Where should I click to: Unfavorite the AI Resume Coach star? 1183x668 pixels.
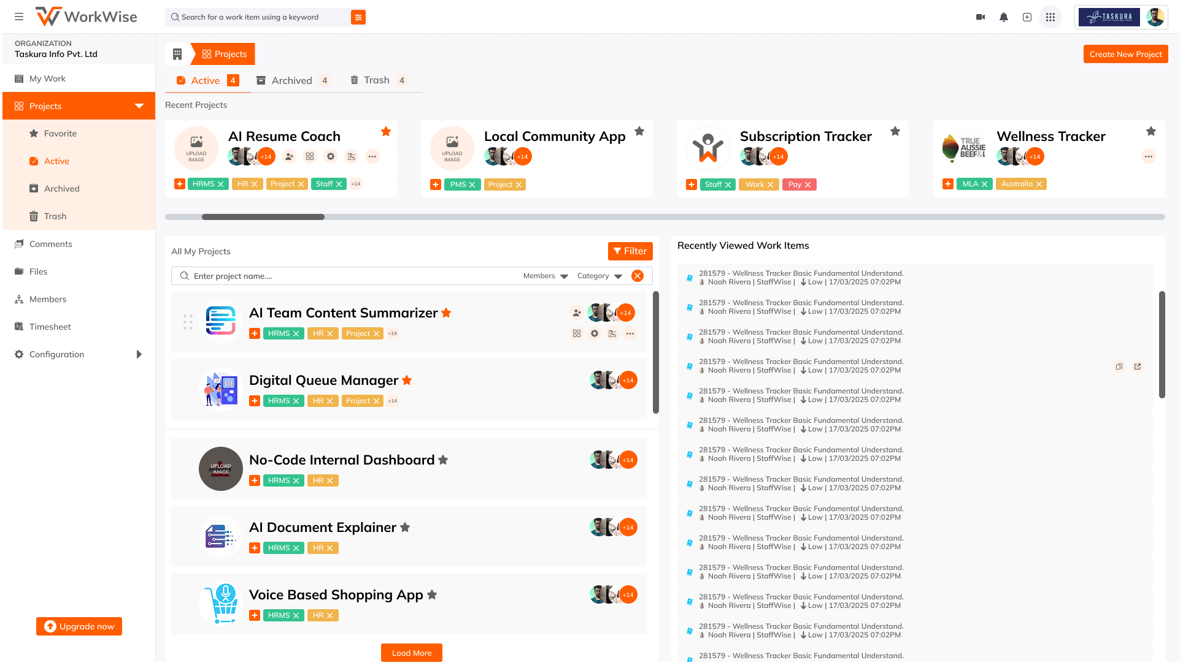pos(386,131)
